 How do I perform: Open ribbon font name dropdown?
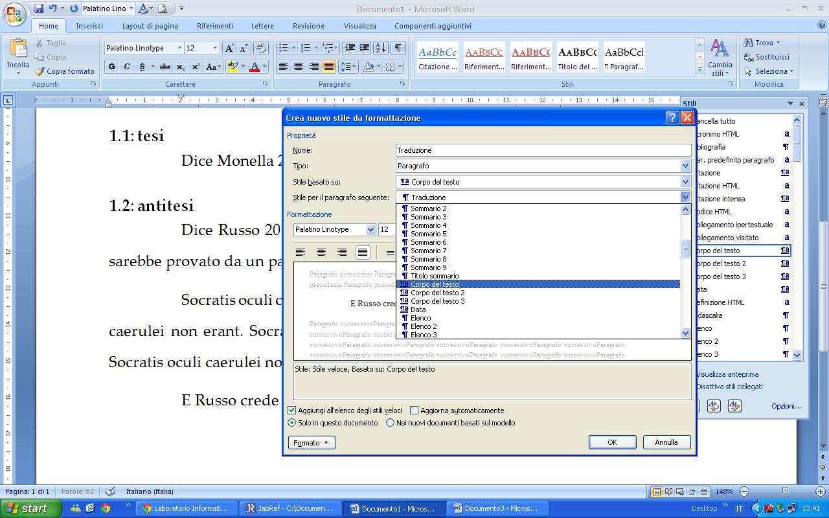[x=179, y=48]
